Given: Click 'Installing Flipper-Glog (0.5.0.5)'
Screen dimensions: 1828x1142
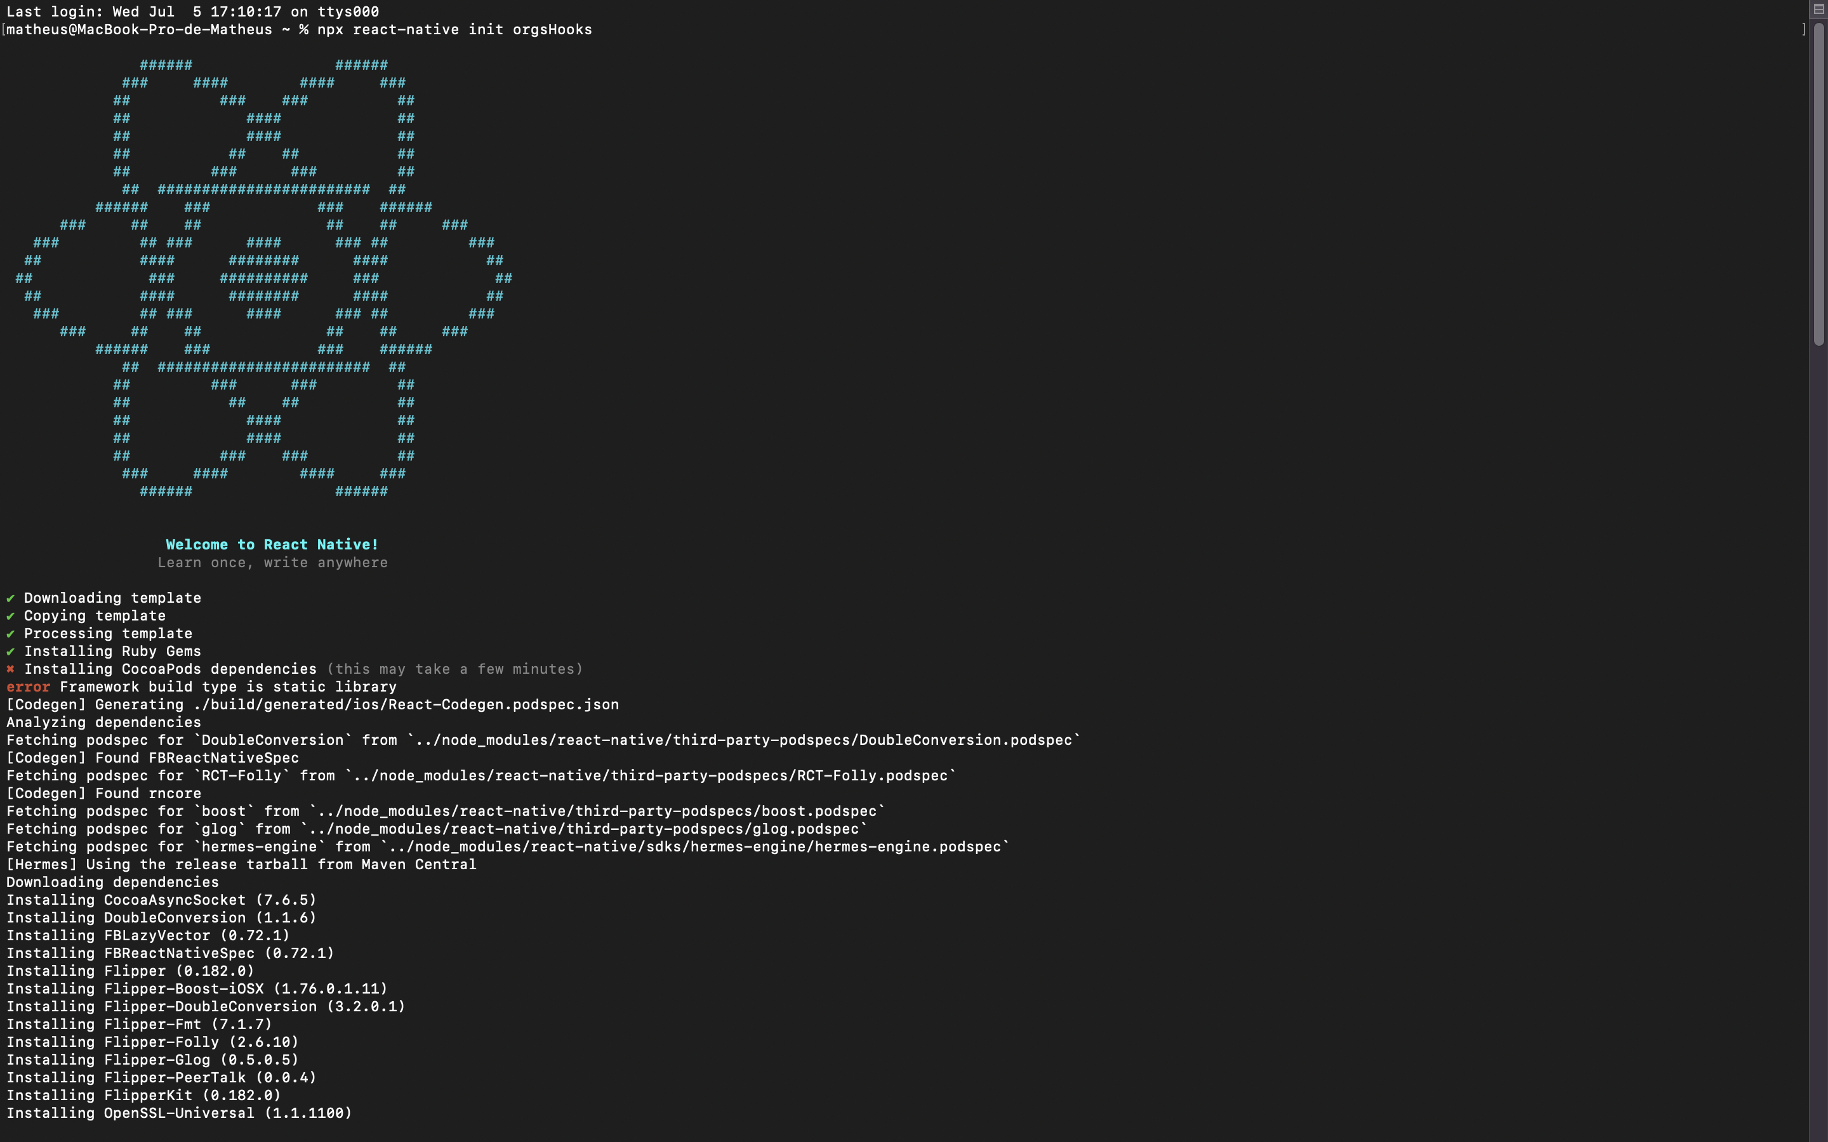Looking at the screenshot, I should (x=152, y=1060).
